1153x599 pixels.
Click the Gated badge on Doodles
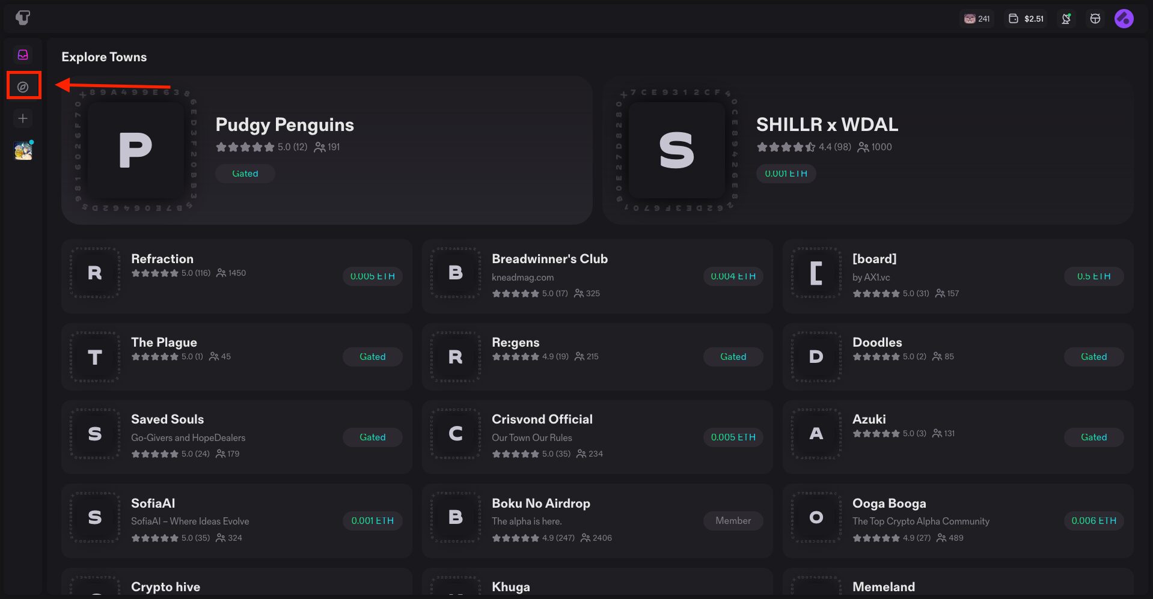coord(1093,357)
